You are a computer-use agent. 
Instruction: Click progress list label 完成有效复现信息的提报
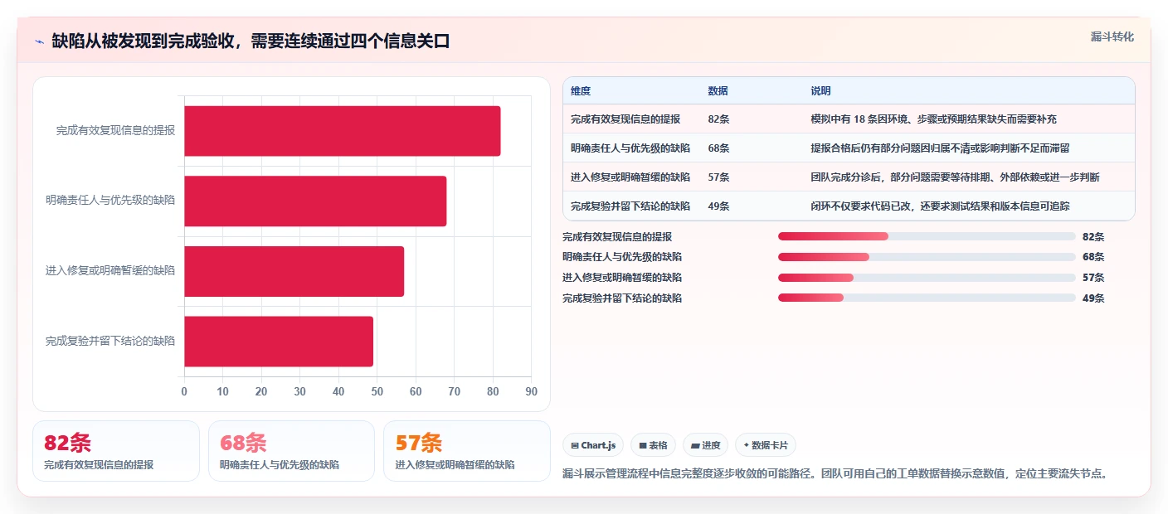click(617, 237)
